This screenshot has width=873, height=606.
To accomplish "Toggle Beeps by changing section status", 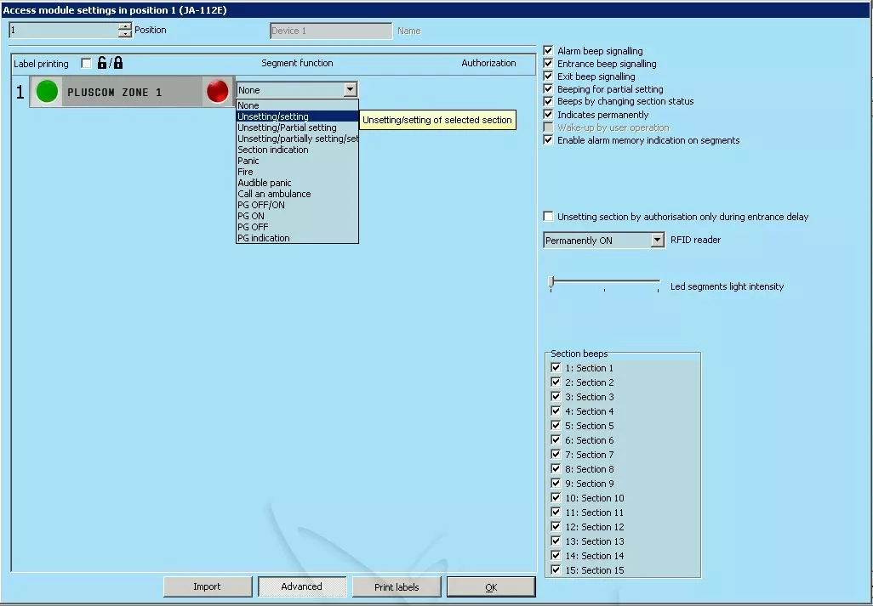I will (549, 101).
